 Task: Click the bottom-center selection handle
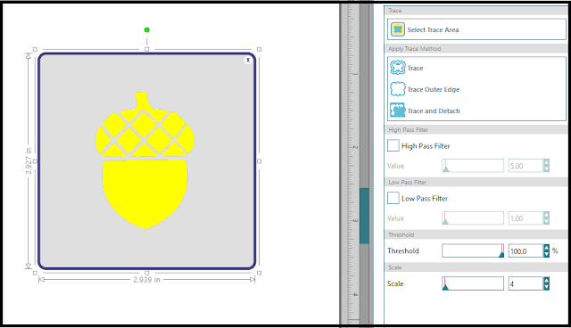point(146,273)
